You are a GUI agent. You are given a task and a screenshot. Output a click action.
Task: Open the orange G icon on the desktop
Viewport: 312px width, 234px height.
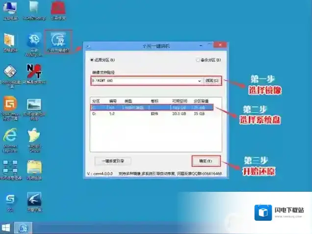[x=10, y=105]
